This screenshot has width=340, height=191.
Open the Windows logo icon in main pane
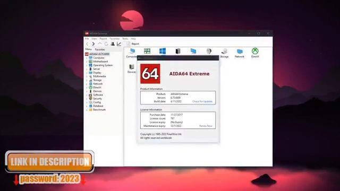(x=163, y=51)
